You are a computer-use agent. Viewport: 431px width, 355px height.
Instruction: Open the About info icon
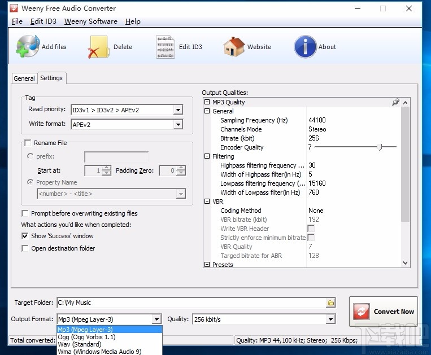(x=305, y=47)
